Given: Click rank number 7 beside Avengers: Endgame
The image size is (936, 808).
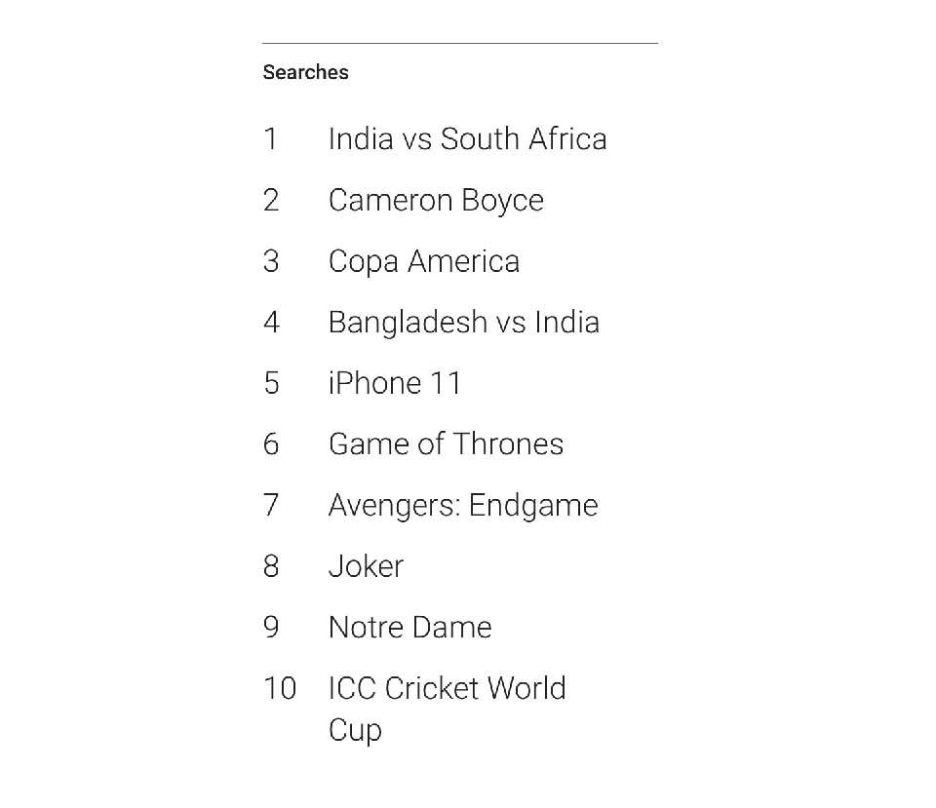Looking at the screenshot, I should [x=271, y=505].
